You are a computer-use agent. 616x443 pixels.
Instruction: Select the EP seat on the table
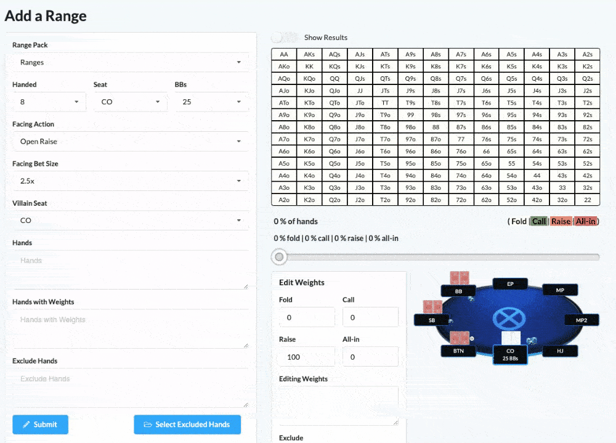point(510,284)
